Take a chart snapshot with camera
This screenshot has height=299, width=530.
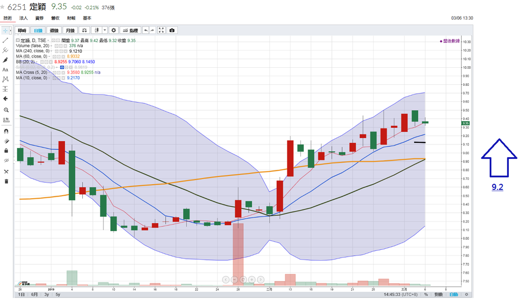coord(172,31)
